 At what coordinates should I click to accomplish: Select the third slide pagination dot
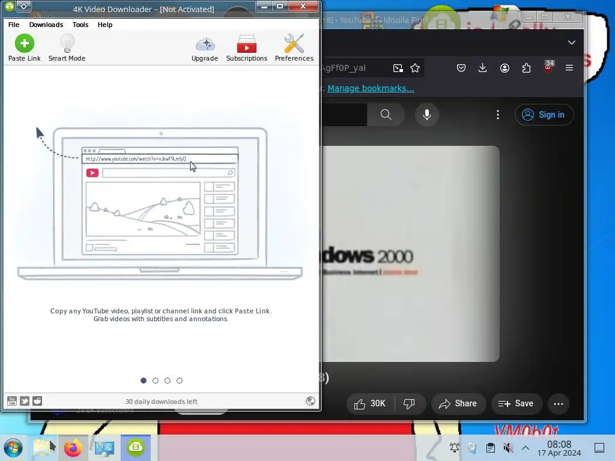pyautogui.click(x=168, y=380)
